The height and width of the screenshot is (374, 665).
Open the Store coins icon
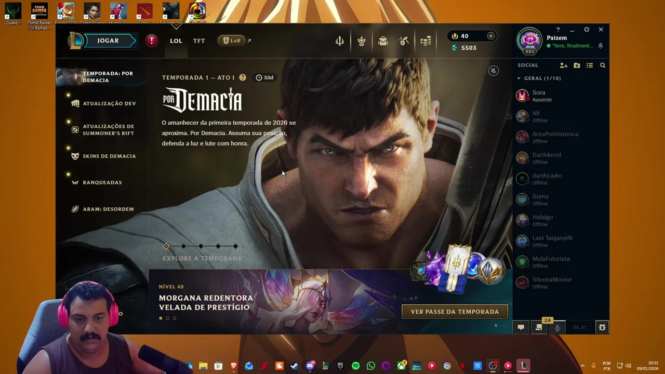425,41
